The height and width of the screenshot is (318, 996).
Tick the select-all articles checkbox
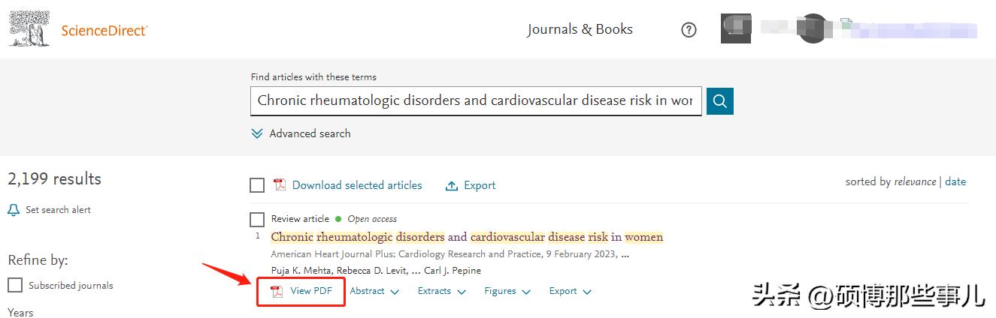point(257,185)
